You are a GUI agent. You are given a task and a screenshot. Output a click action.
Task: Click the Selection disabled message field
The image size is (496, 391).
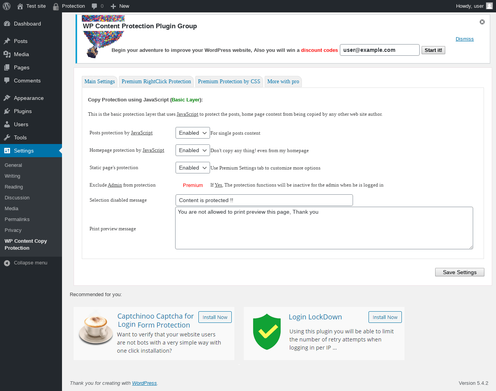264,200
